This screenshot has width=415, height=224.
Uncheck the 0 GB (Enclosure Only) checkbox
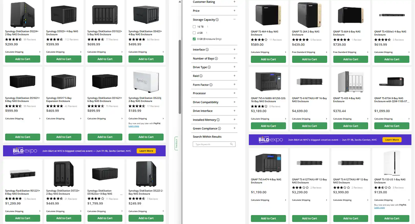pyautogui.click(x=194, y=39)
